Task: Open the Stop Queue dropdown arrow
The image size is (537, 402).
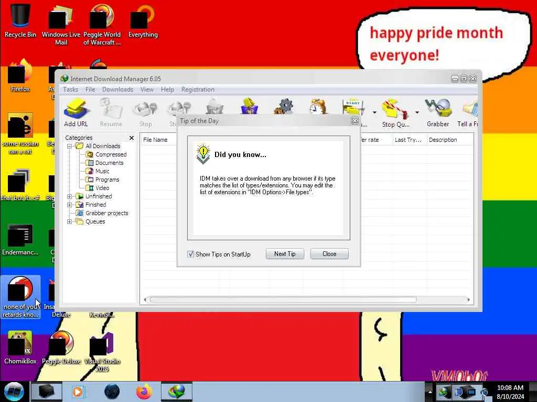Action: tap(417, 113)
